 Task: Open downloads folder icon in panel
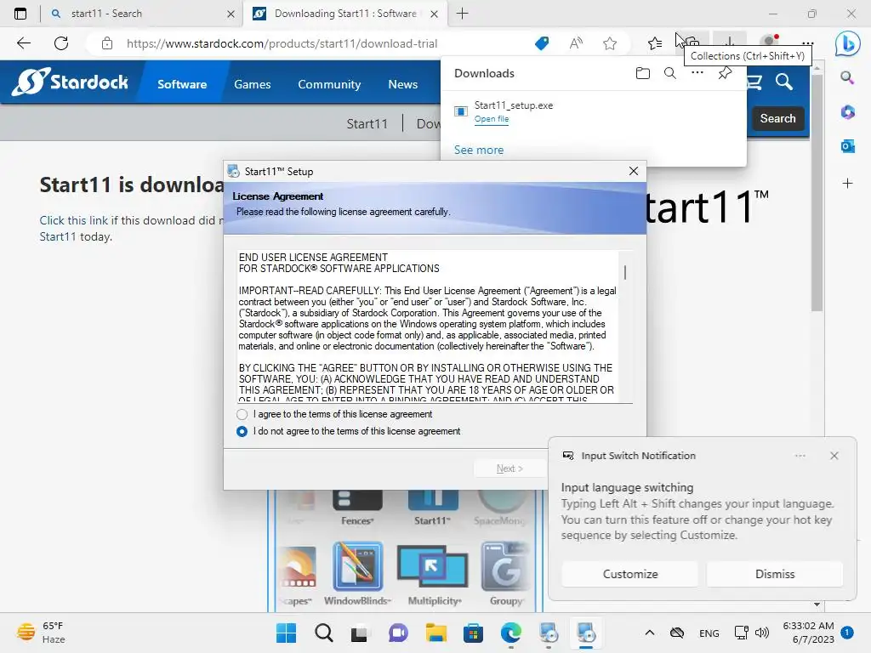click(x=643, y=73)
